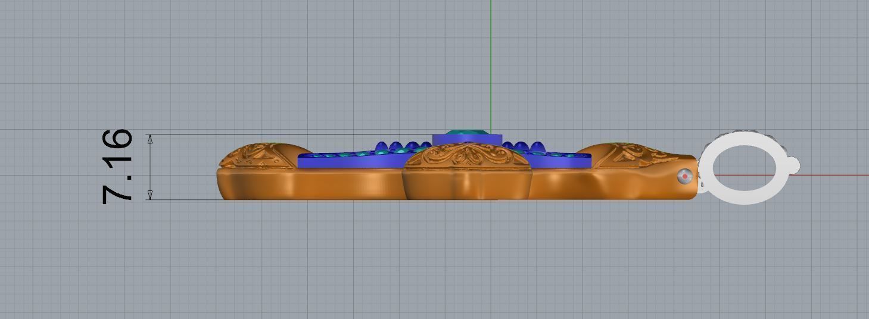Click the small hinge pin beside the bail
Viewport: 869px width, 319px height.
point(686,176)
